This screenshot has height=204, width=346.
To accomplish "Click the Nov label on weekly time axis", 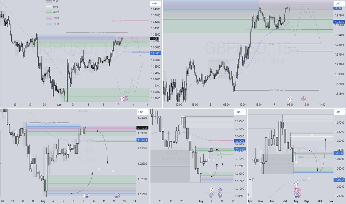I will coord(331,201).
